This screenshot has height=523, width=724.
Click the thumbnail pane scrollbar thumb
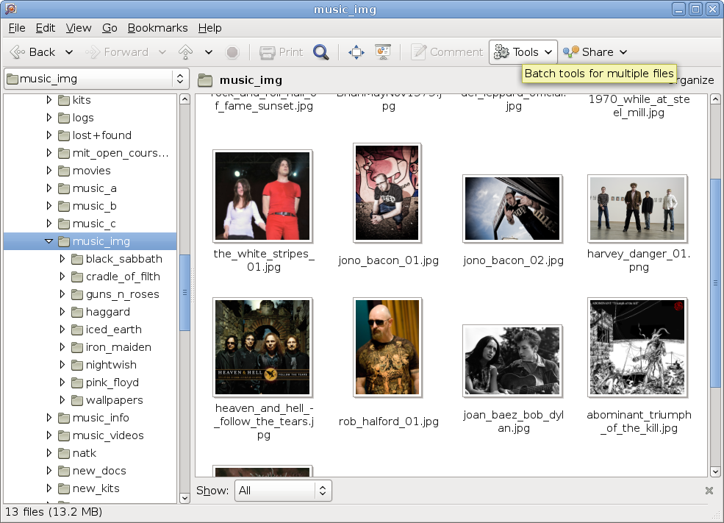point(715,282)
